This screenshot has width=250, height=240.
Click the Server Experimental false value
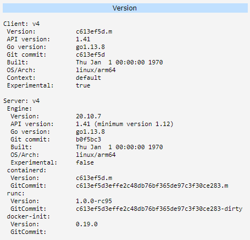pyautogui.click(x=85, y=162)
